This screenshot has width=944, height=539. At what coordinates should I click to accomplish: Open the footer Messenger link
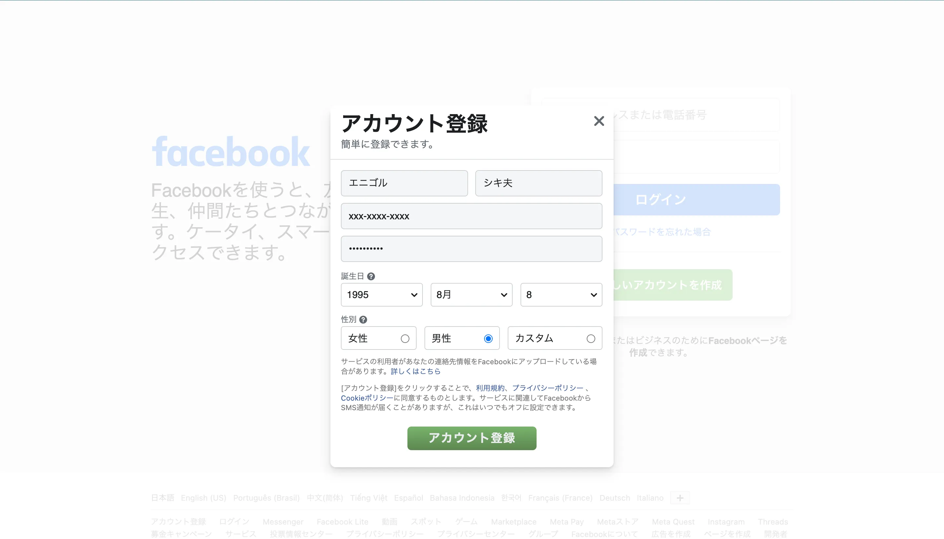point(283,522)
